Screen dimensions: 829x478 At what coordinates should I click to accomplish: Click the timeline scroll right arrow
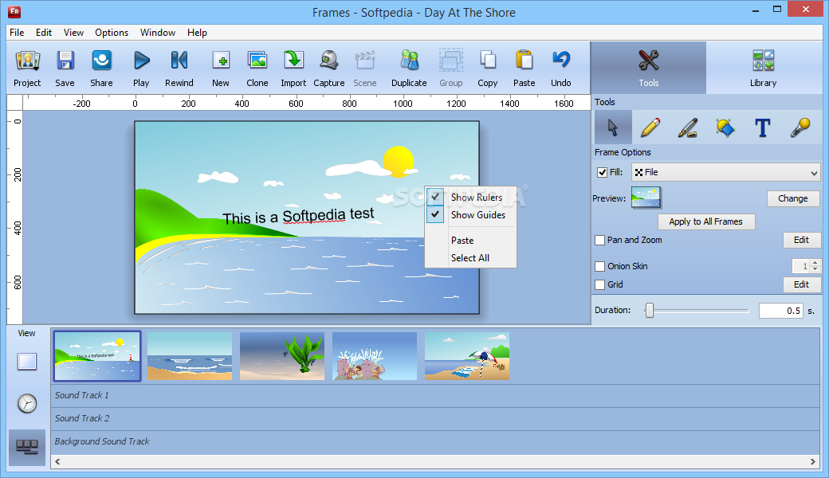tap(812, 461)
